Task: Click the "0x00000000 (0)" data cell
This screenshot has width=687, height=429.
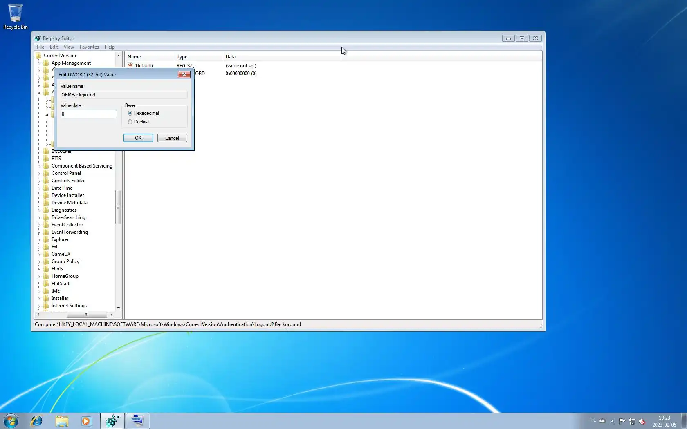Action: tap(241, 74)
